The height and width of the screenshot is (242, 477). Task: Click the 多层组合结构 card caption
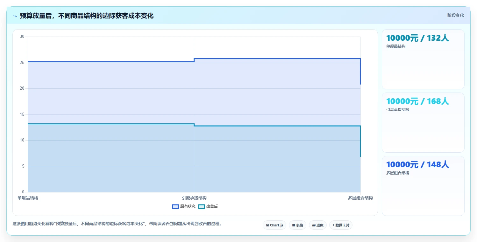pyautogui.click(x=398, y=173)
